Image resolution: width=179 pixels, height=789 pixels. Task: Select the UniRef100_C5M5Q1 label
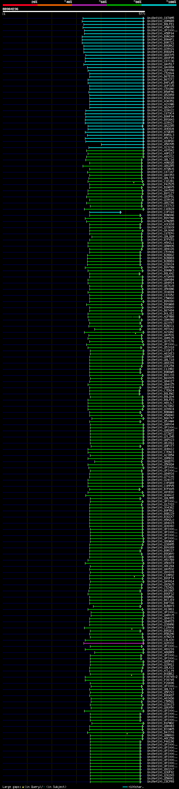pos(161,701)
